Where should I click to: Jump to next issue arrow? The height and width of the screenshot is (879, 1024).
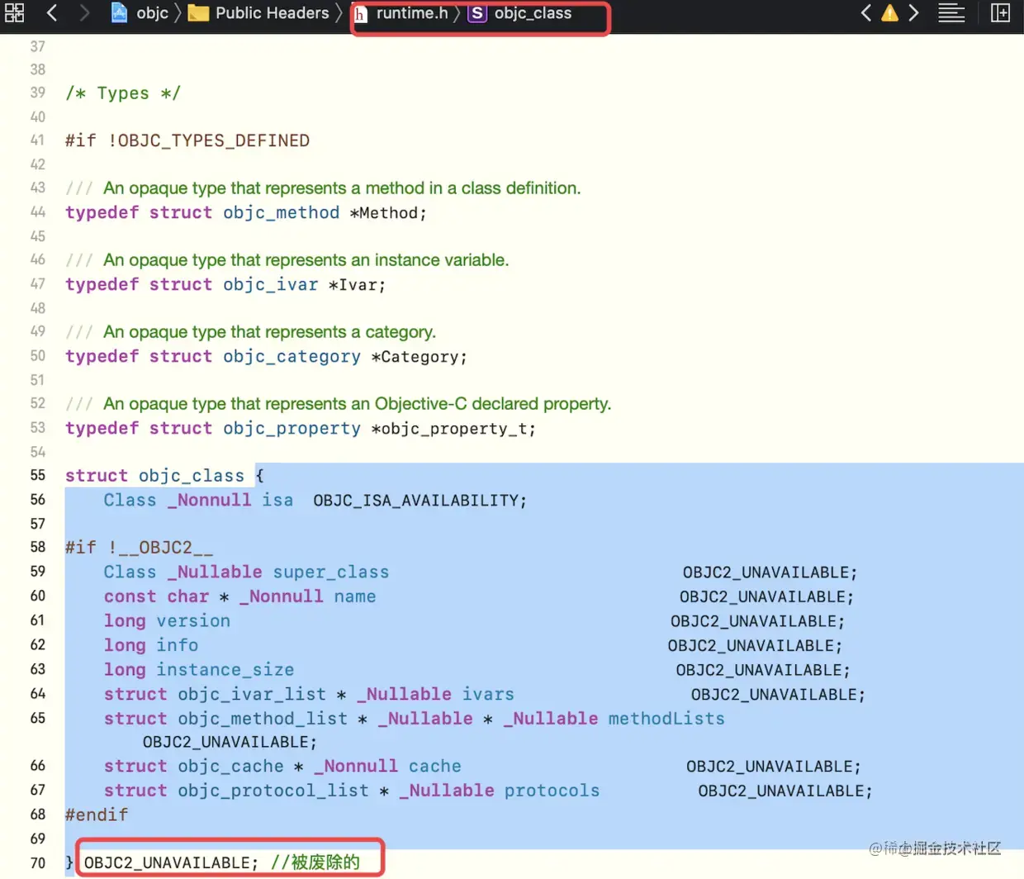(x=913, y=12)
